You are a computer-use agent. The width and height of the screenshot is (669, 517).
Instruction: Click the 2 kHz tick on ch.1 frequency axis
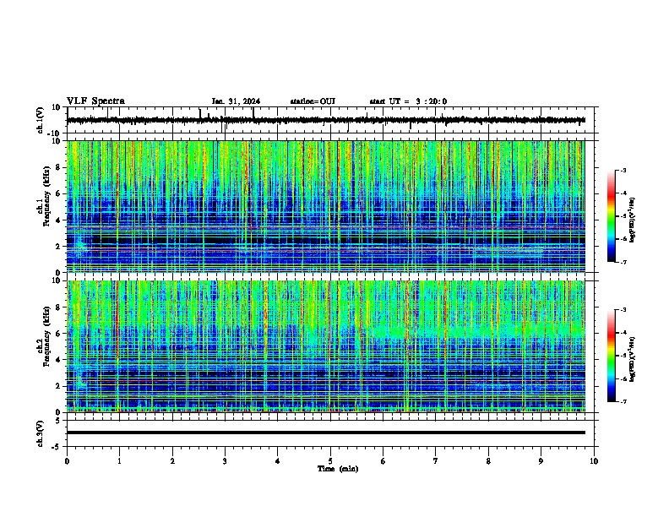click(x=58, y=246)
